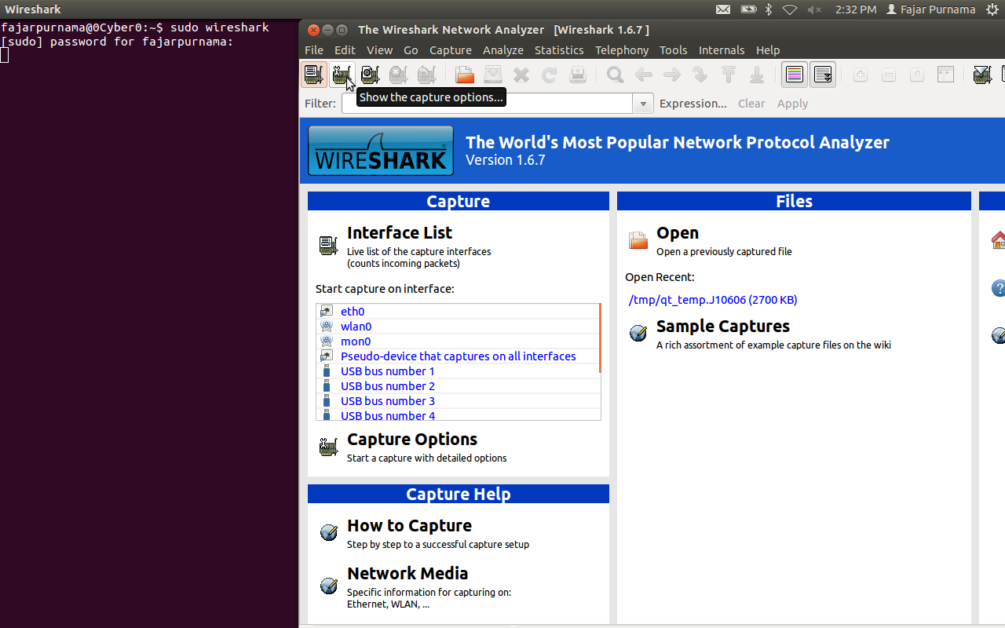Click the resize all columns icon
This screenshot has width=1005, height=628.
tap(945, 75)
